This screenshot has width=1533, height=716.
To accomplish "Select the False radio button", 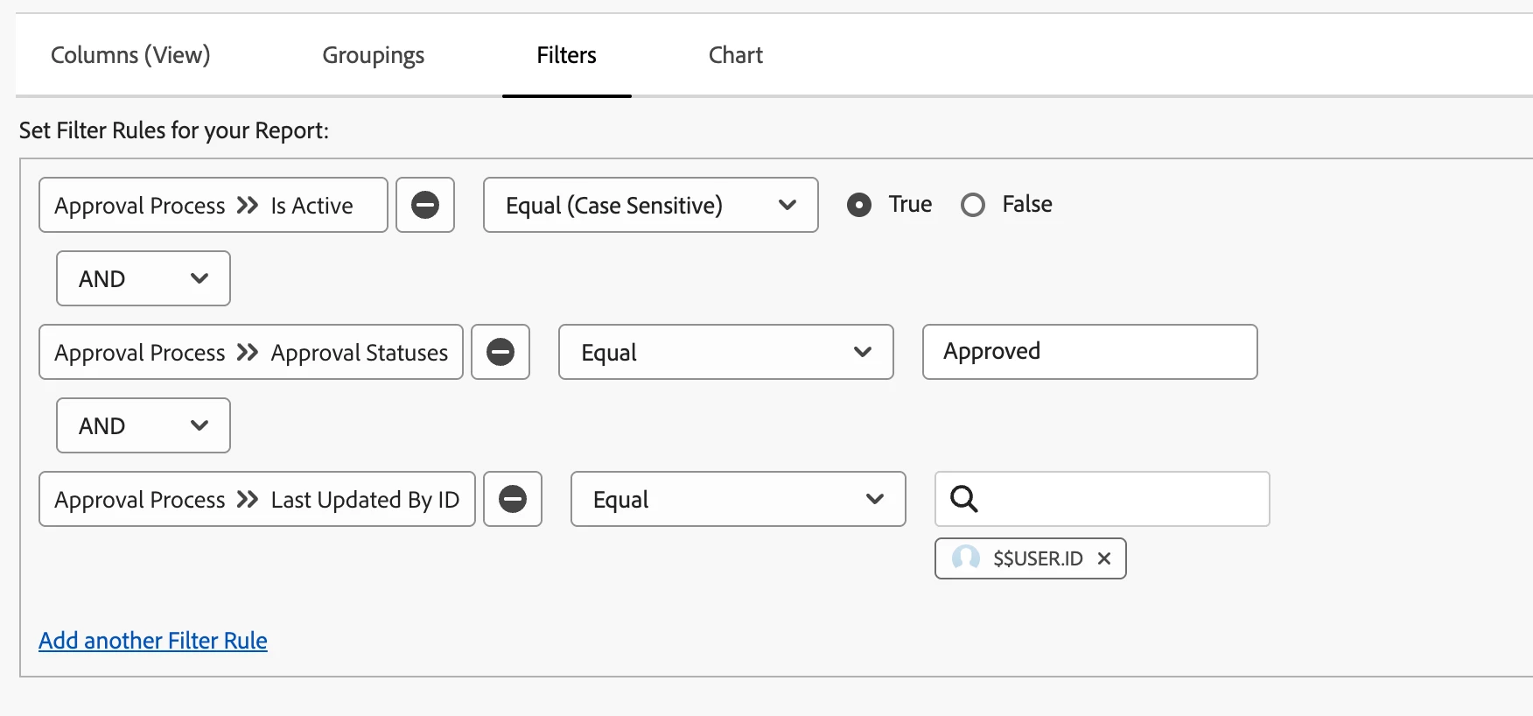I will [x=973, y=205].
